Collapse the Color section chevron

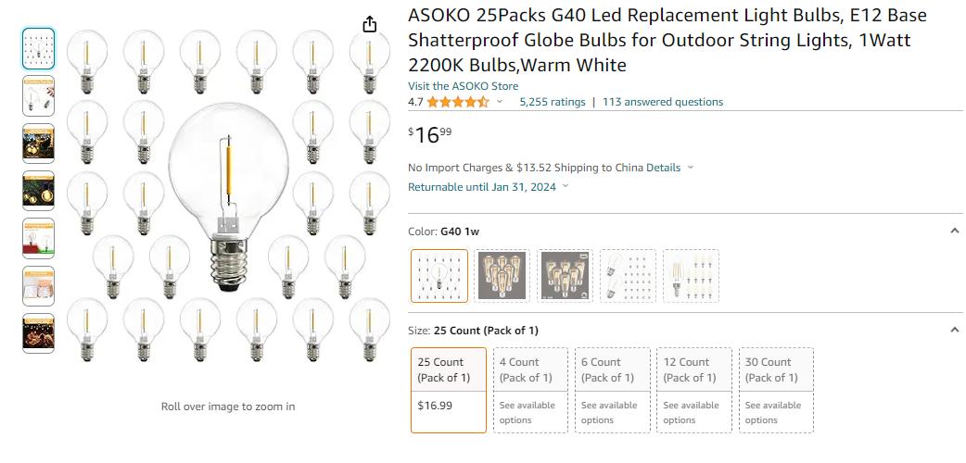click(x=954, y=231)
